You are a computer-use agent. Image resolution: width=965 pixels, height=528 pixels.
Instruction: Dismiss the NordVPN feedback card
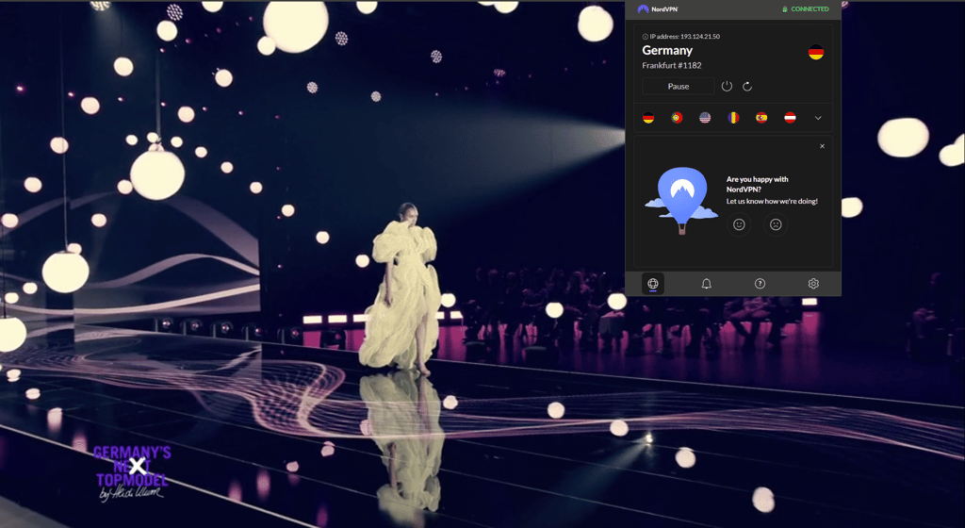(x=822, y=146)
